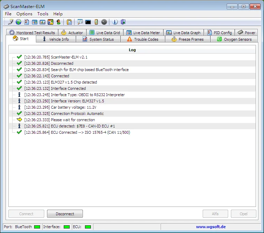This screenshot has width=264, height=233.
Task: Select log row 'Disconnected'
Action: click(x=132, y=63)
